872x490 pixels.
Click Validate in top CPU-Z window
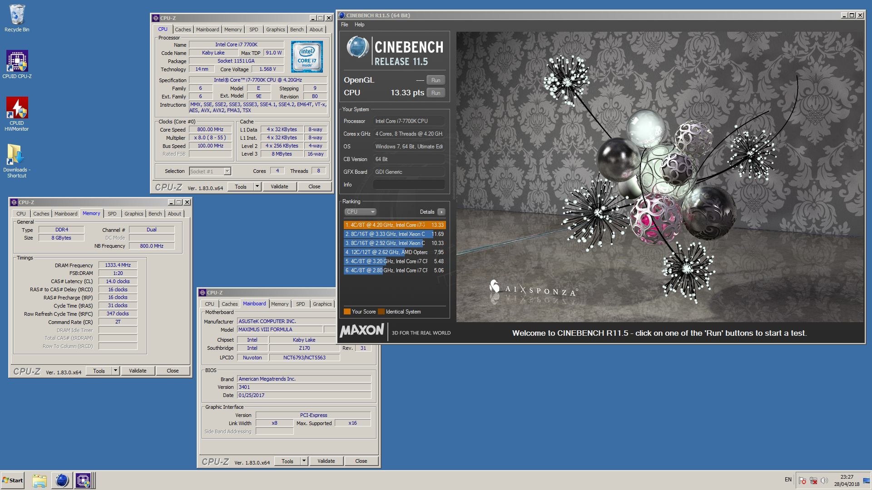tap(279, 186)
